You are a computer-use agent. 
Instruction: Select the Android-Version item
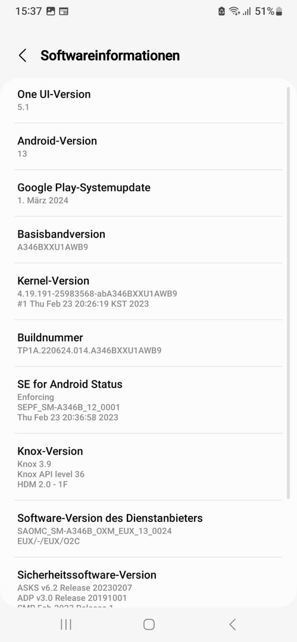pyautogui.click(x=149, y=147)
